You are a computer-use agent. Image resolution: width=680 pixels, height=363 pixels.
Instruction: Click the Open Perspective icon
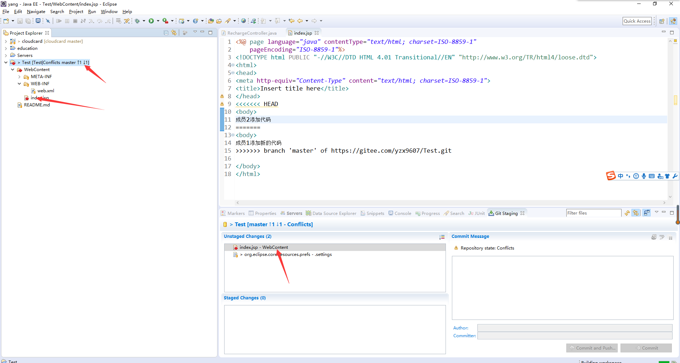661,21
